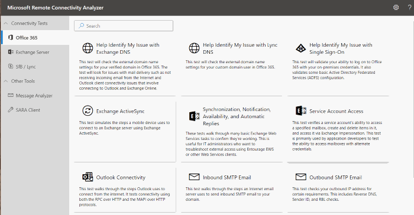This screenshot has height=215, width=414.
Task: Click the Other Tools header label
Action: pyautogui.click(x=23, y=81)
